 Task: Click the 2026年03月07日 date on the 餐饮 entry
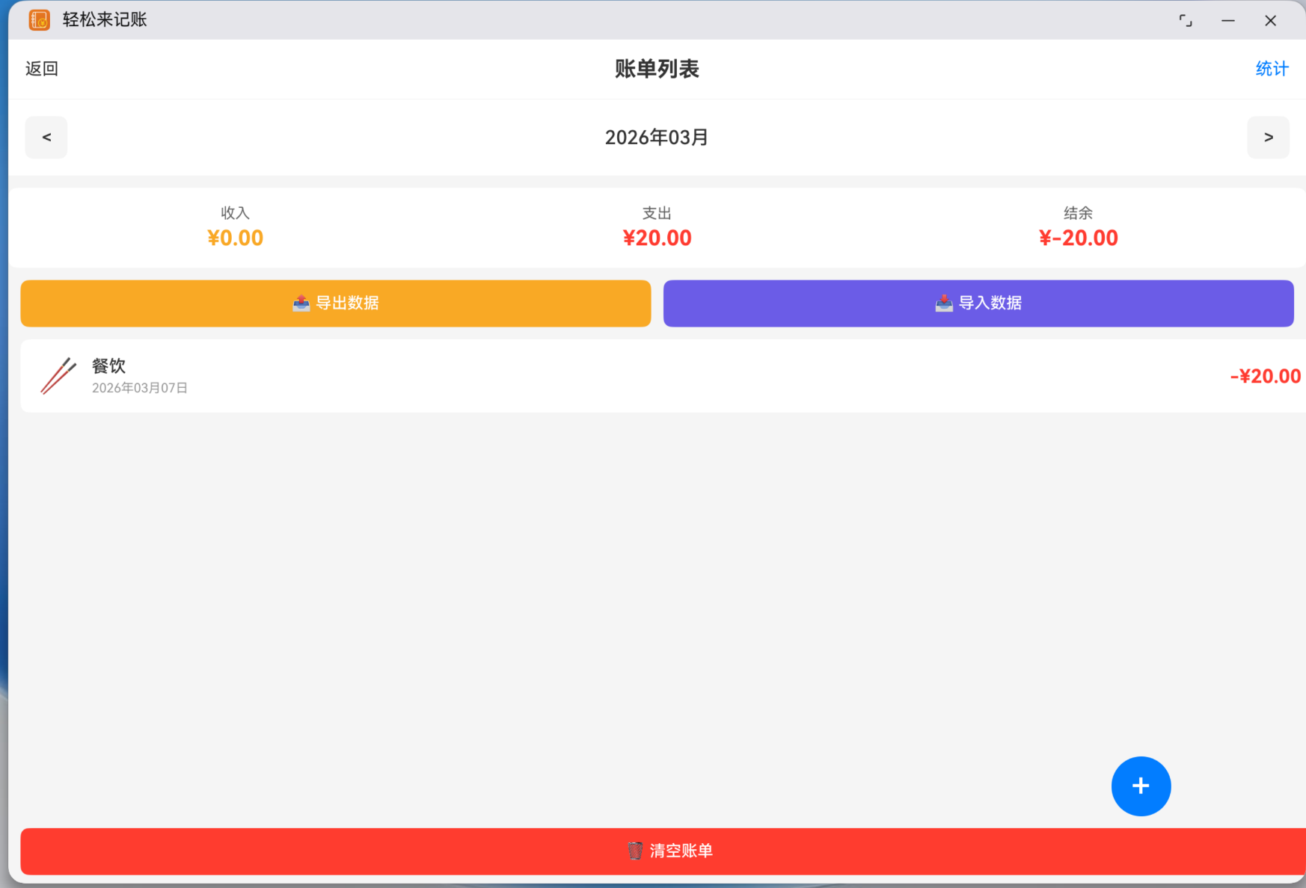coord(140,388)
